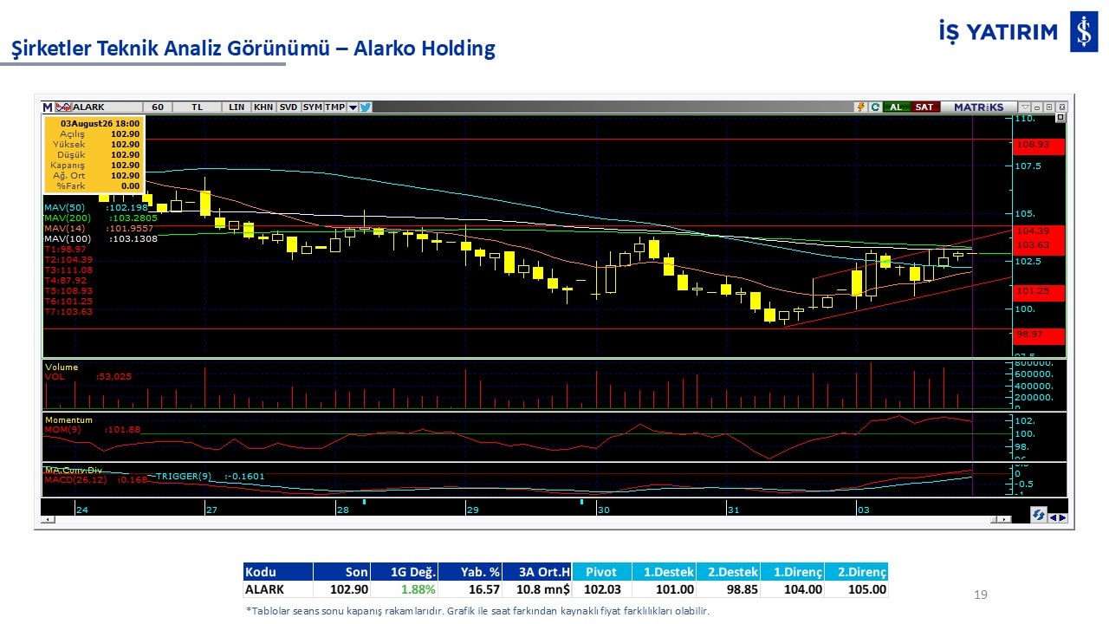Image resolution: width=1109 pixels, height=624 pixels.
Task: Minimize the chart window
Action: (1037, 107)
